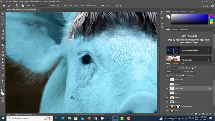The width and height of the screenshot is (215, 121).
Task: Open the Smoothing dropdown arrow
Action: [x=99, y=6]
